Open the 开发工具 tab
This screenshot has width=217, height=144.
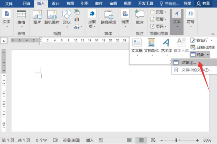tap(146, 4)
